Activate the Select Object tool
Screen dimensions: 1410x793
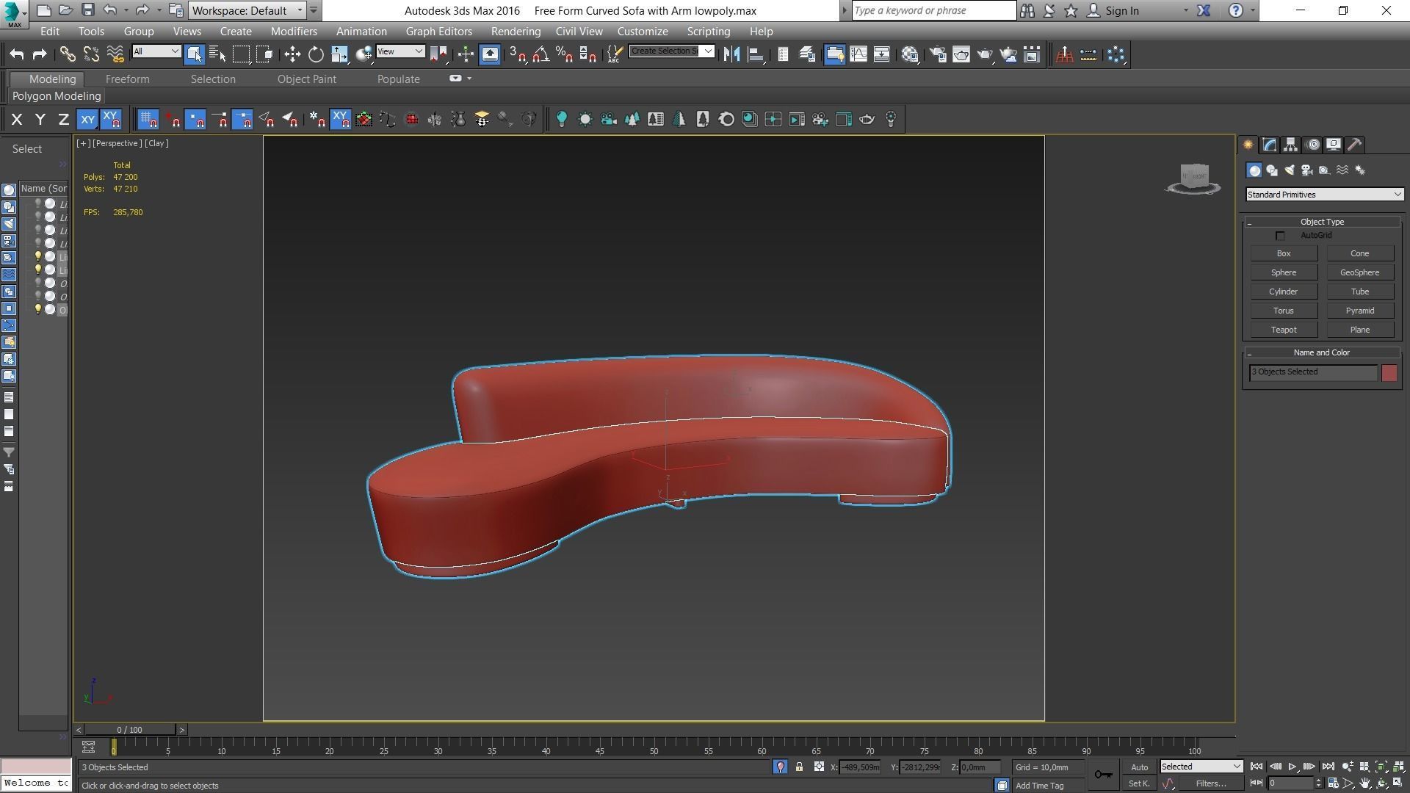pos(194,54)
